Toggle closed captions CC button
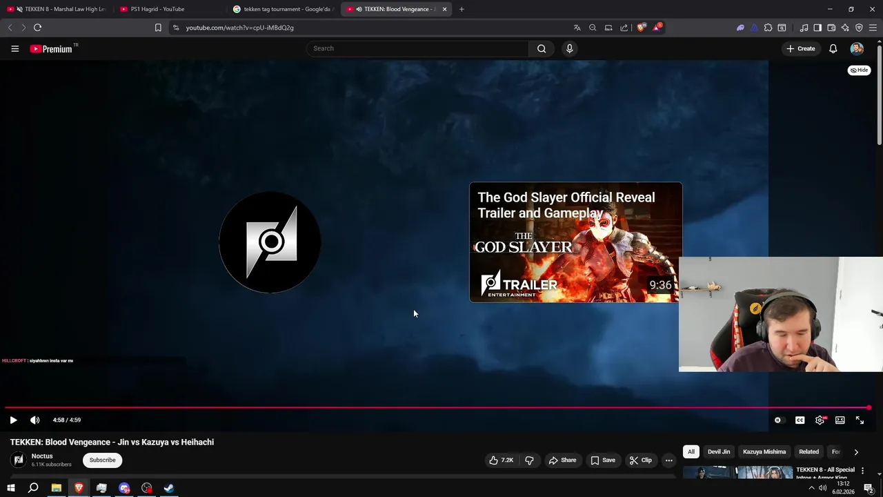 click(x=800, y=420)
